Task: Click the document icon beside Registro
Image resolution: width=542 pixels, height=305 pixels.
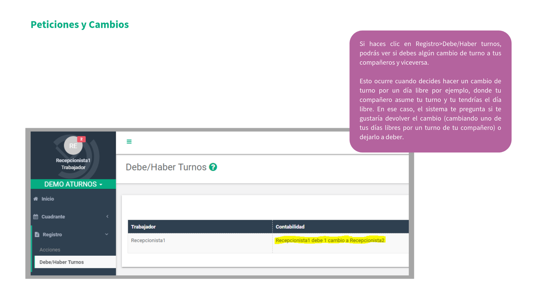Action: [37, 235]
